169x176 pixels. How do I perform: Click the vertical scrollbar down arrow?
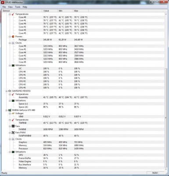[x=166, y=169]
